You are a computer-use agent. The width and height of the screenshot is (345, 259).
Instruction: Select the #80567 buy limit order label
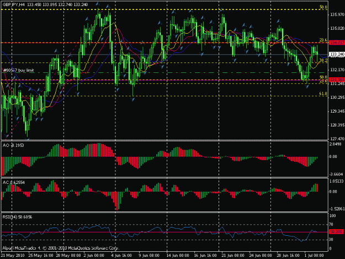(18, 71)
